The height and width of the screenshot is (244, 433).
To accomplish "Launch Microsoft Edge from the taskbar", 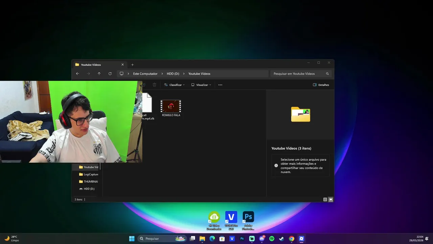I will tap(212, 239).
